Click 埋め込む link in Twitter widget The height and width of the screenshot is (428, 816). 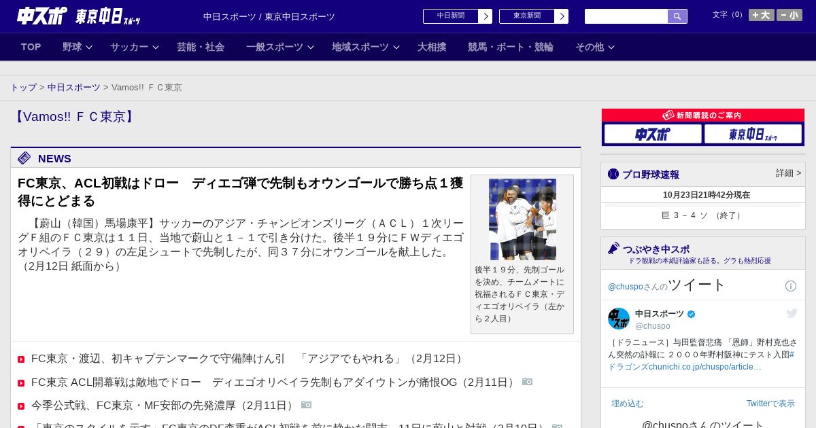click(628, 404)
